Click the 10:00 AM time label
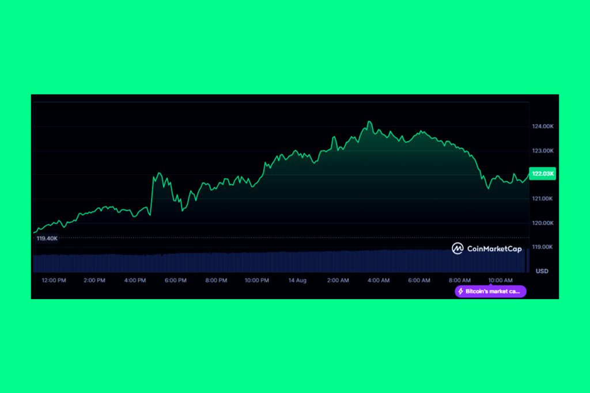 click(499, 281)
